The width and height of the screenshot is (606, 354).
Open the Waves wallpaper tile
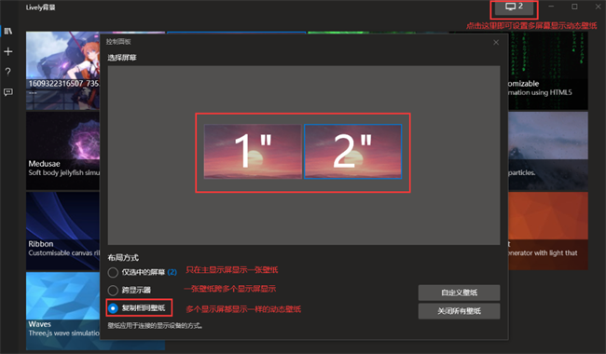63,311
